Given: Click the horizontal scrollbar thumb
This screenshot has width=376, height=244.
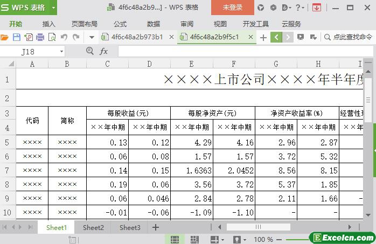Looking at the screenshot, I should pos(258,227).
